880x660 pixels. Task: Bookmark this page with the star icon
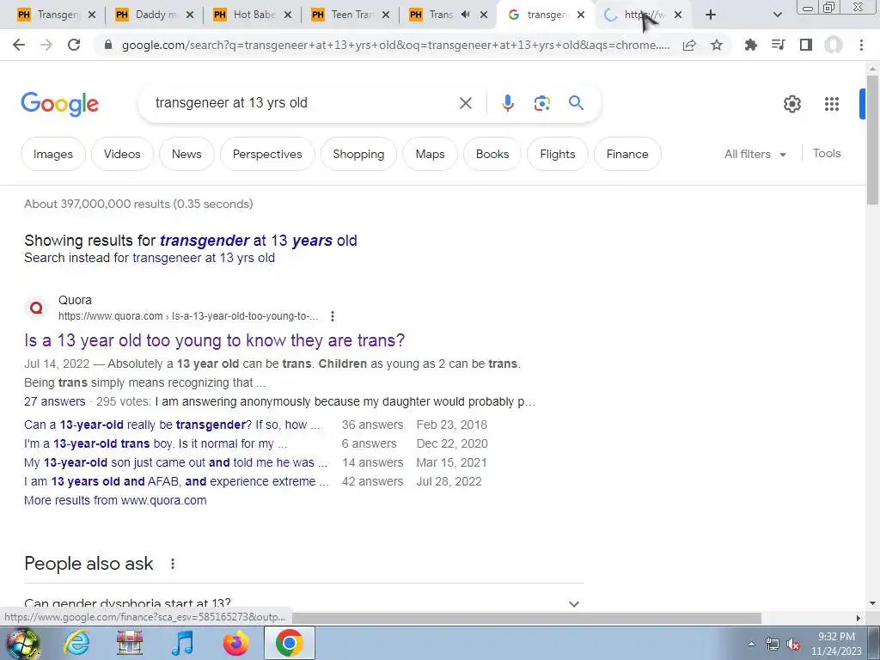pos(717,45)
